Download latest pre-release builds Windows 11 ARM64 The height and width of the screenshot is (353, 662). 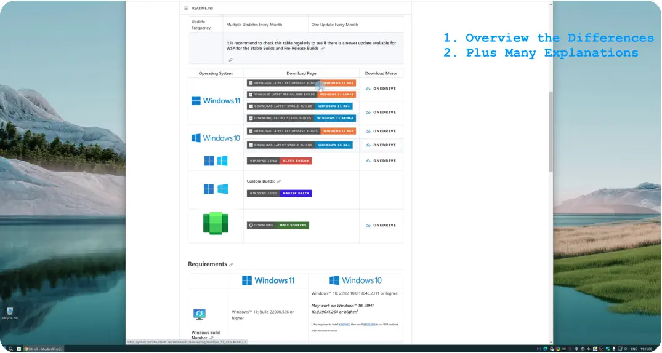tap(301, 95)
